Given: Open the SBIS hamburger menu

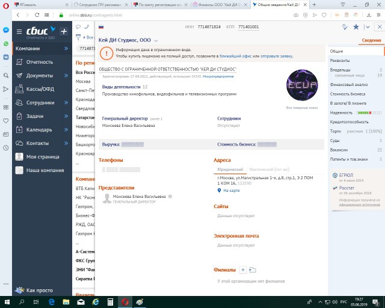Looking at the screenshot, I should 19,31.
